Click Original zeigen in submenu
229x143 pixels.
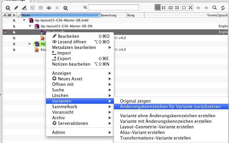coord(135,101)
